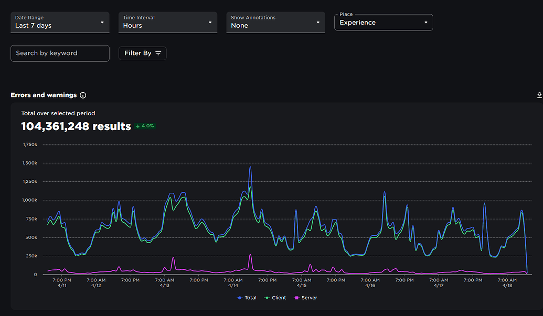This screenshot has height=316, width=543.
Task: Click the highest Total peak on the chart
Action: [250, 167]
